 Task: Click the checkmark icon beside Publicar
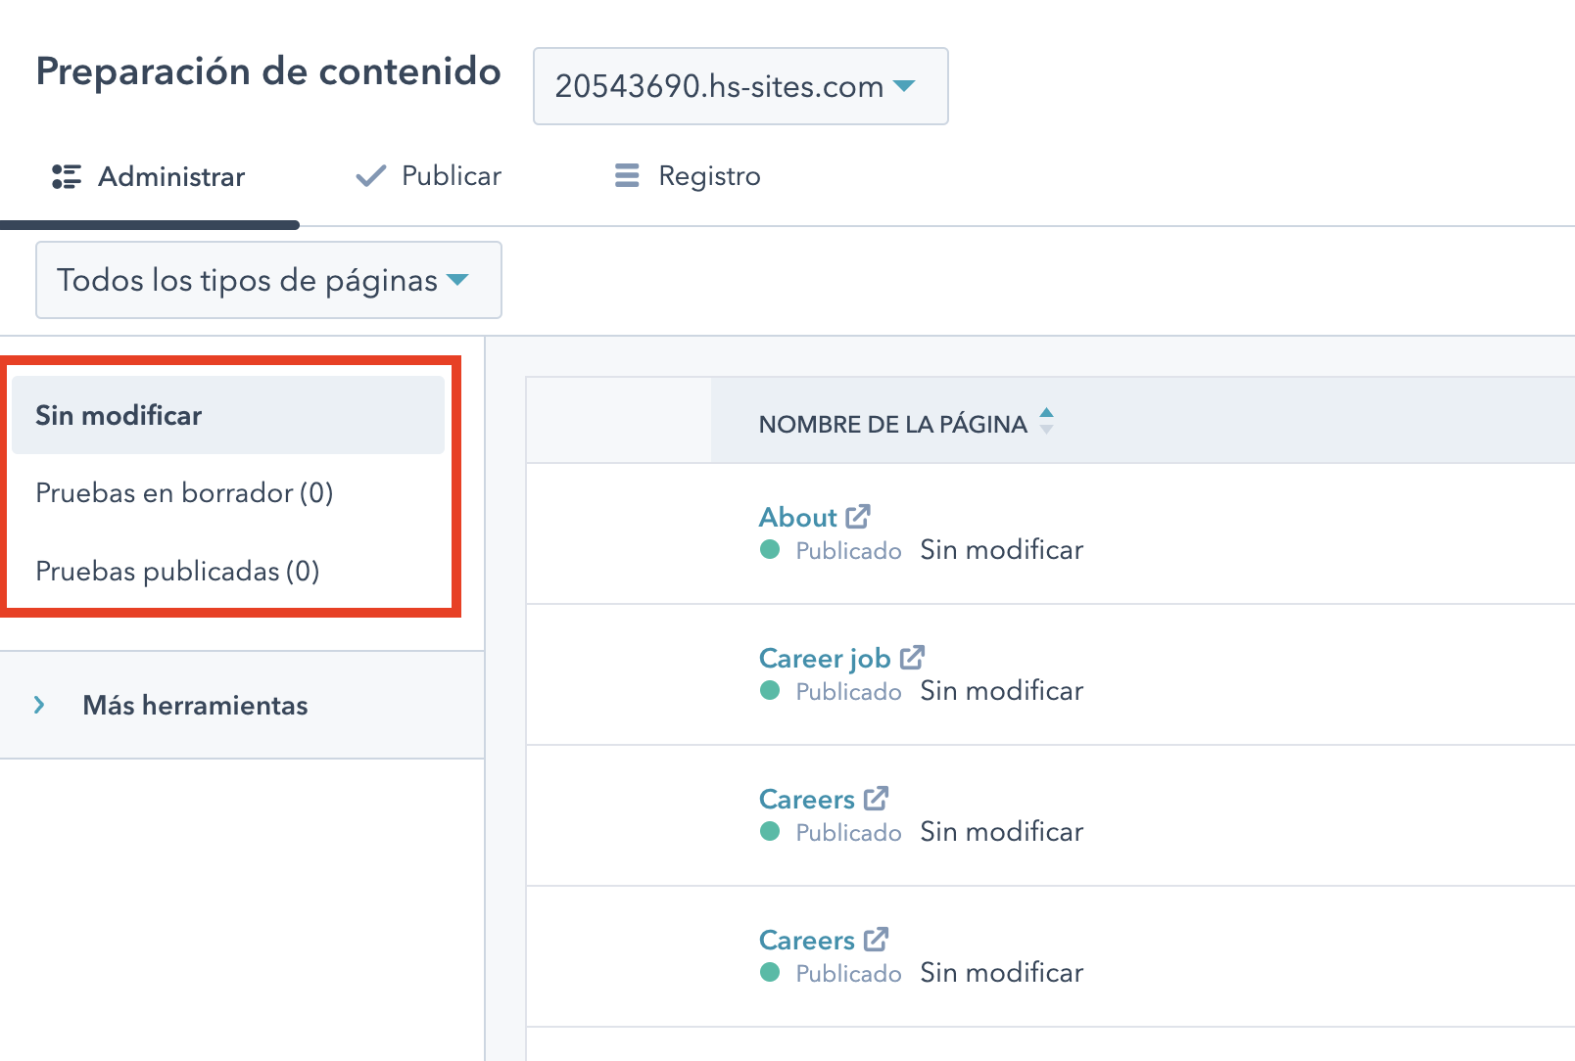pyautogui.click(x=368, y=175)
